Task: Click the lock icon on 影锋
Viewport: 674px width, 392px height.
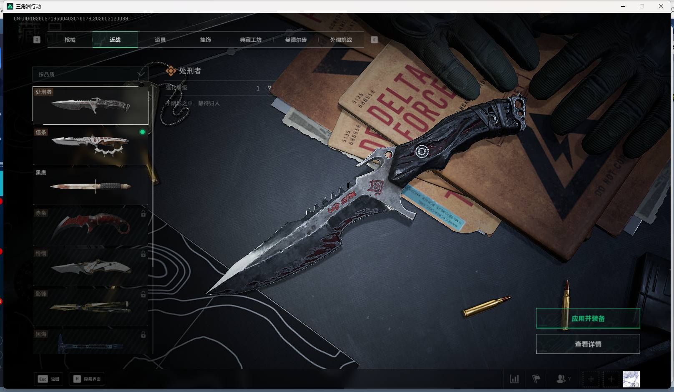Action: pyautogui.click(x=143, y=295)
